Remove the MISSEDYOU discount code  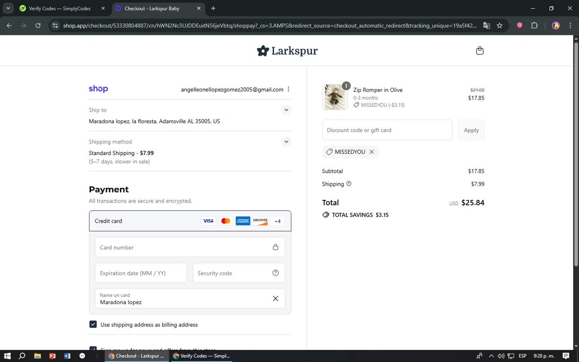point(372,152)
